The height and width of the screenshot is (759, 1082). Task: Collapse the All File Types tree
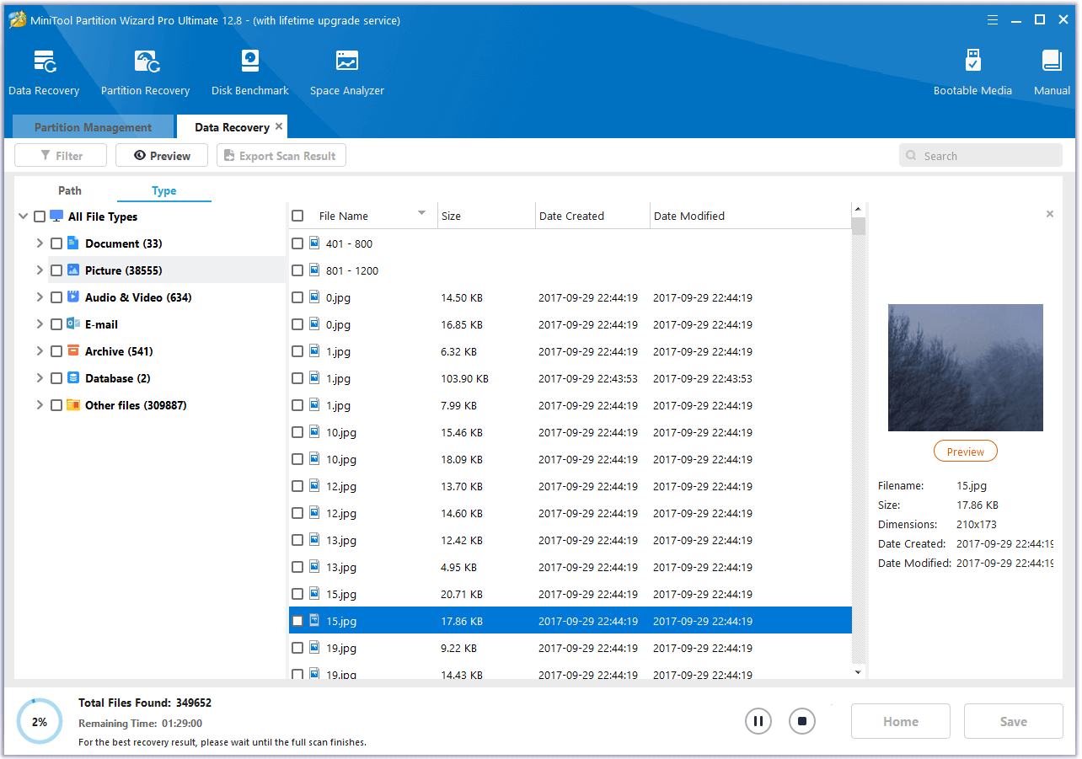(x=23, y=216)
